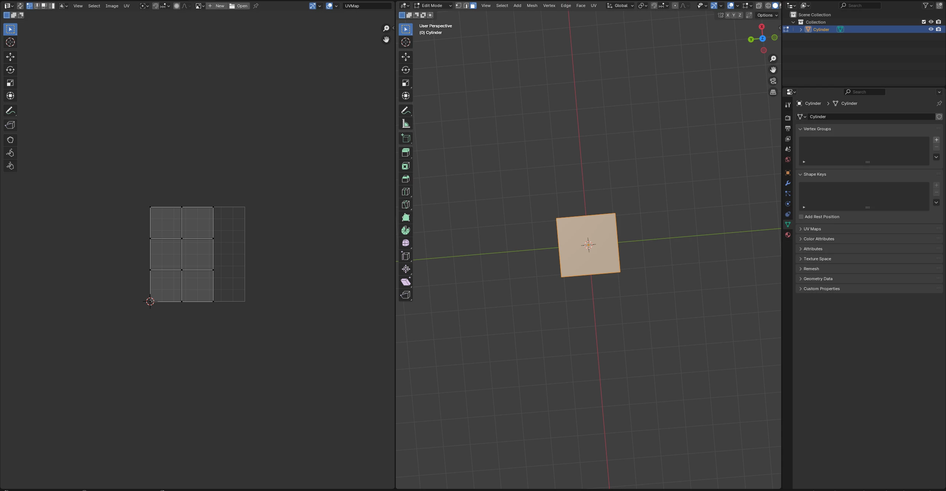
Task: Select the Loop Cut tool
Action: pyautogui.click(x=405, y=192)
